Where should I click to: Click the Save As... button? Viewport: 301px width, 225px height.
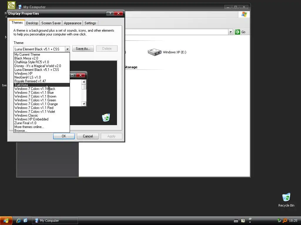[83, 49]
